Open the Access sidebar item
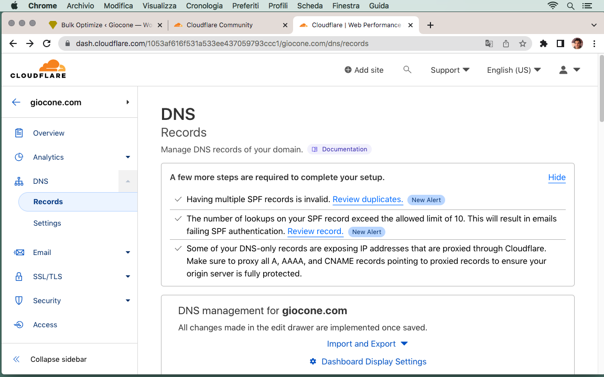 pyautogui.click(x=45, y=325)
